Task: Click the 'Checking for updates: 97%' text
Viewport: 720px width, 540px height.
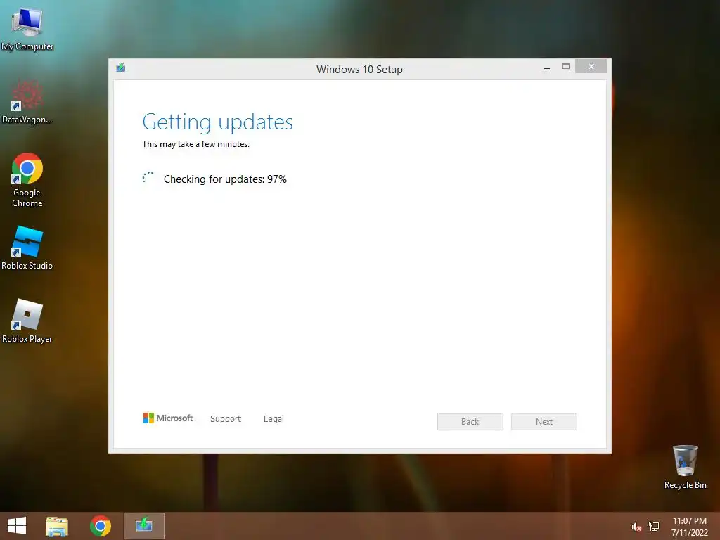Action: click(225, 179)
